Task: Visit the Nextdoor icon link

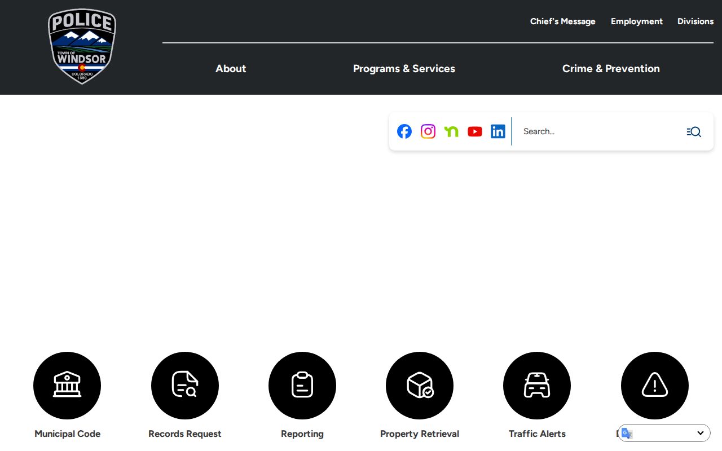Action: click(451, 131)
